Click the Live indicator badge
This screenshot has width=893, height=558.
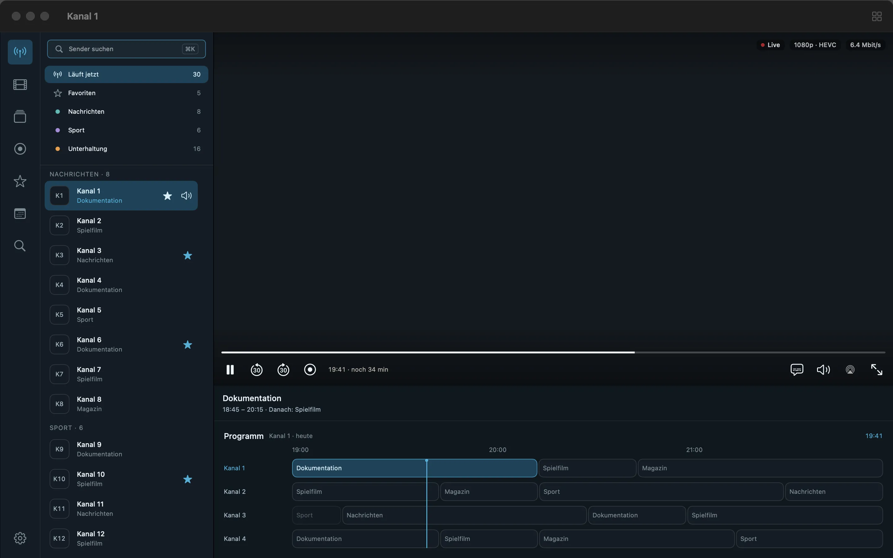pos(770,45)
